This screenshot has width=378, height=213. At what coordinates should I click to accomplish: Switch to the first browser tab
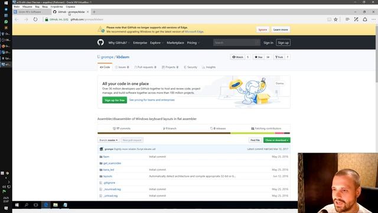click(32, 12)
